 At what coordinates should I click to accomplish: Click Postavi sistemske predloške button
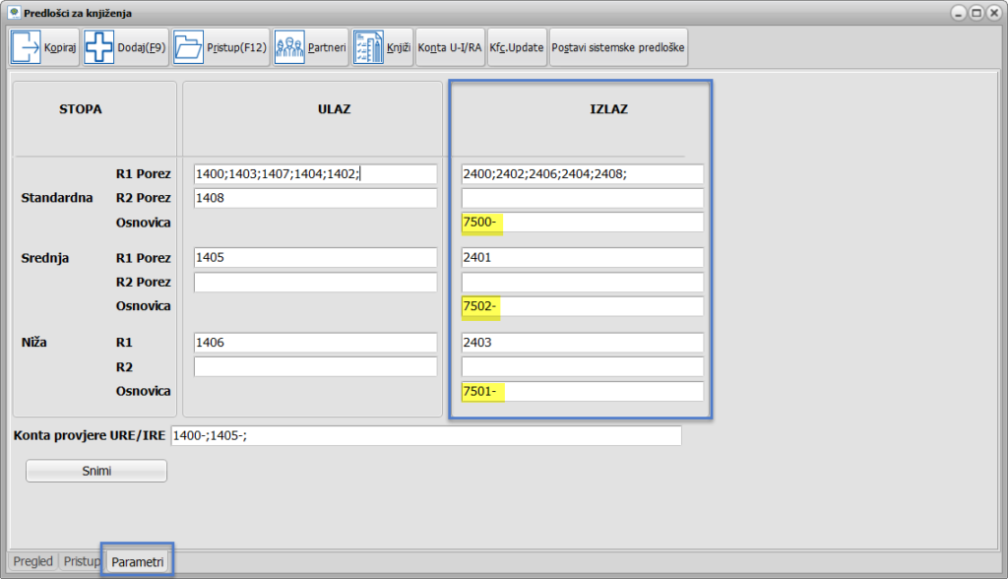[x=618, y=47]
